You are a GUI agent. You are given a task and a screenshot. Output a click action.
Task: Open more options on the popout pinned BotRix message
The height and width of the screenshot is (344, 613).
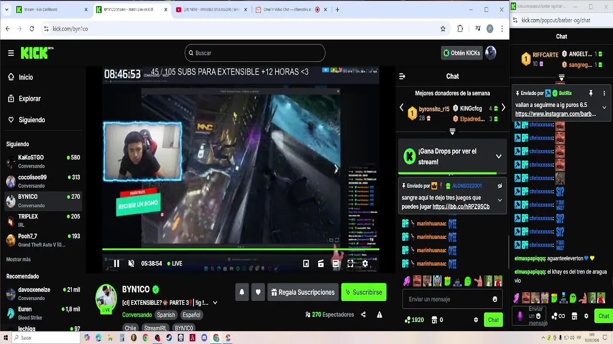604,93
